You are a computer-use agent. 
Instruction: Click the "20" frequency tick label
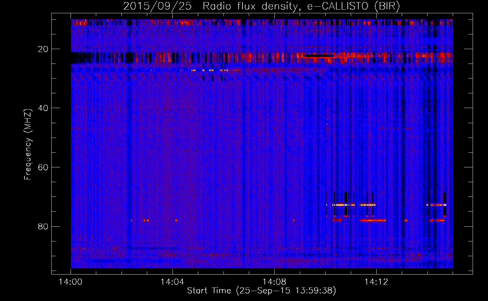43,49
